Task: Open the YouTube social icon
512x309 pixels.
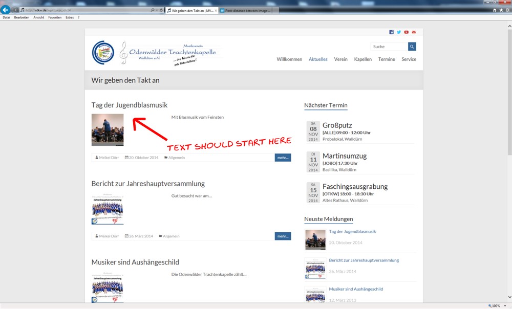Action: click(x=406, y=32)
